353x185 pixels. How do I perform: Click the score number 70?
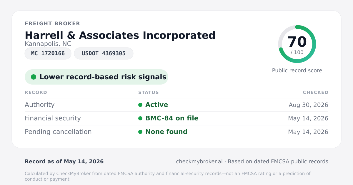click(297, 42)
